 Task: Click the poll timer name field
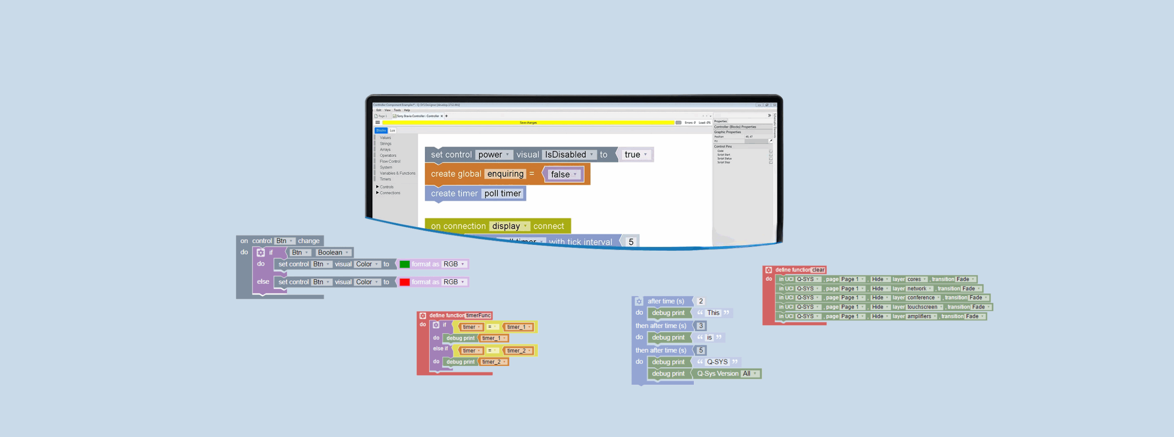point(503,194)
